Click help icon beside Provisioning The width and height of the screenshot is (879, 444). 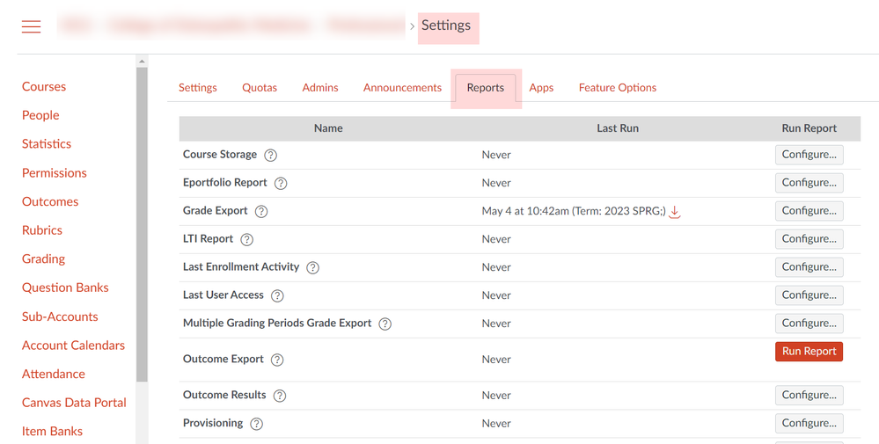pos(256,424)
